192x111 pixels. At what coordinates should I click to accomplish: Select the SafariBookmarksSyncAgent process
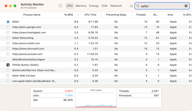pos(28,59)
